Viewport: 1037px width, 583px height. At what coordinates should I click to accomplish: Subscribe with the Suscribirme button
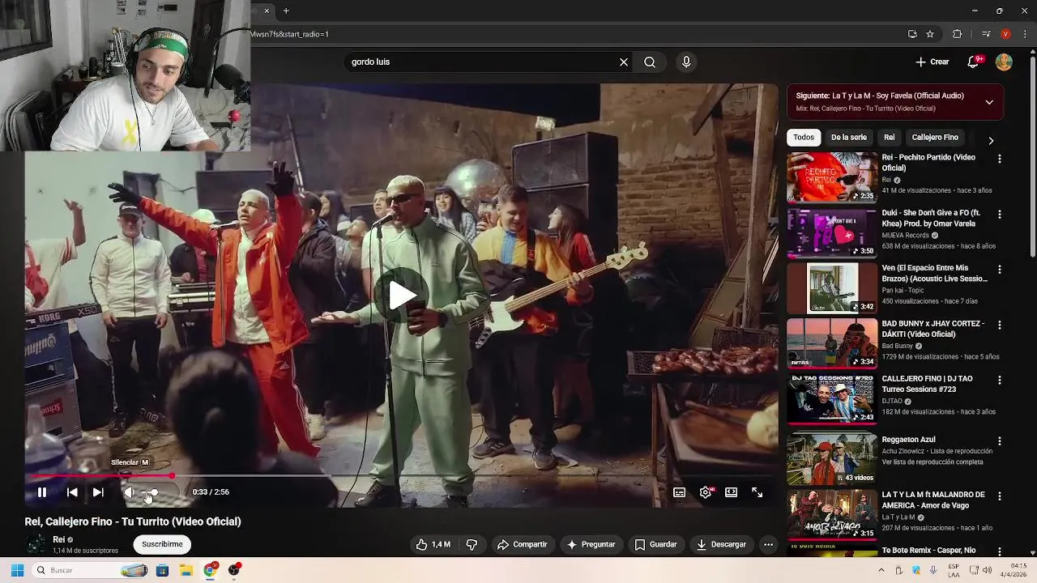coord(162,545)
